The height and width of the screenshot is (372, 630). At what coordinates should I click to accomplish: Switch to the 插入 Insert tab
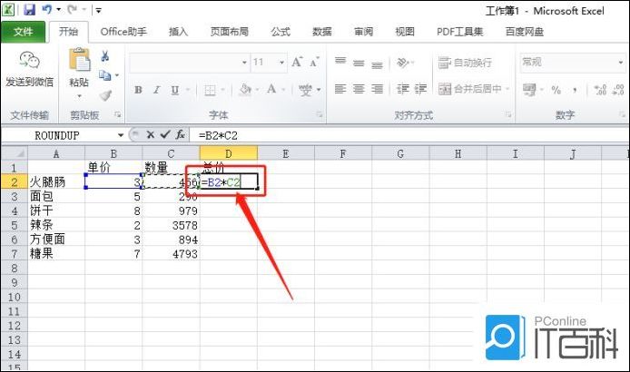[178, 32]
